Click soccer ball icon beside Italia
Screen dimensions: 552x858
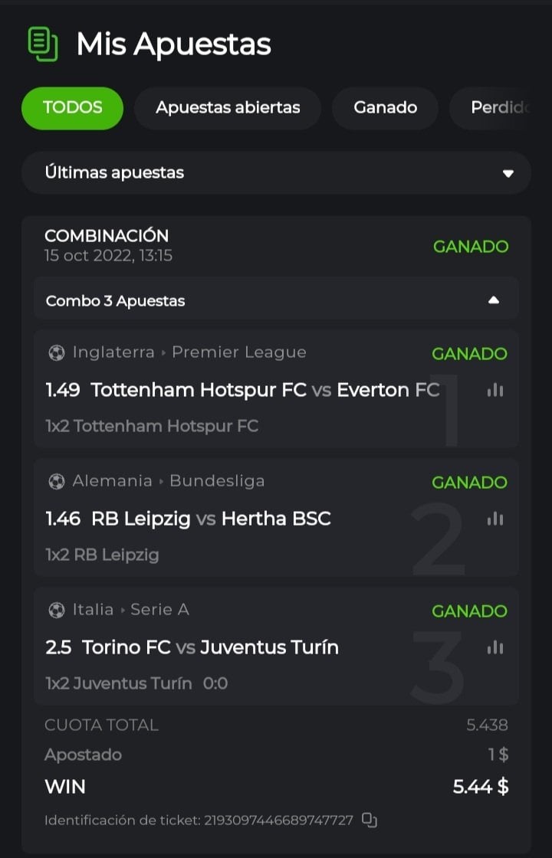pos(57,610)
